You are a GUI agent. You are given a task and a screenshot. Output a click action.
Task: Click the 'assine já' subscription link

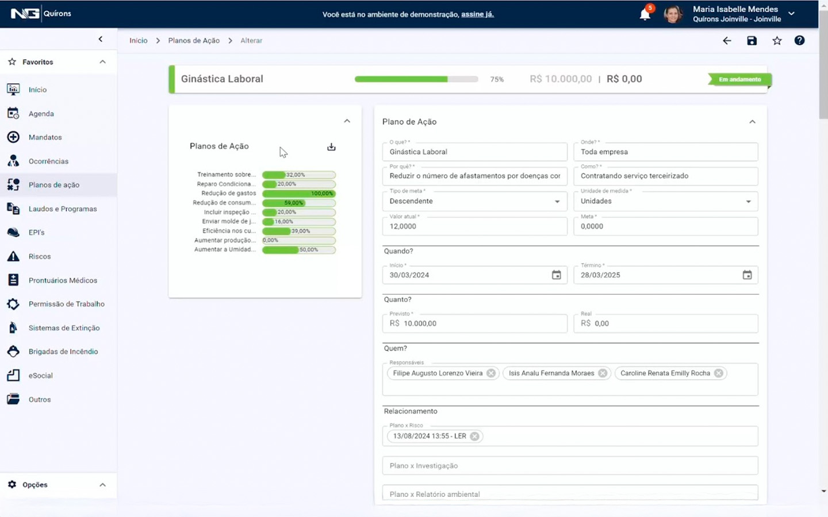[477, 14]
